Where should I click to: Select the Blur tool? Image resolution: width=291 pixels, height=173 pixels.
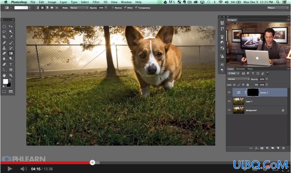click(x=4, y=59)
